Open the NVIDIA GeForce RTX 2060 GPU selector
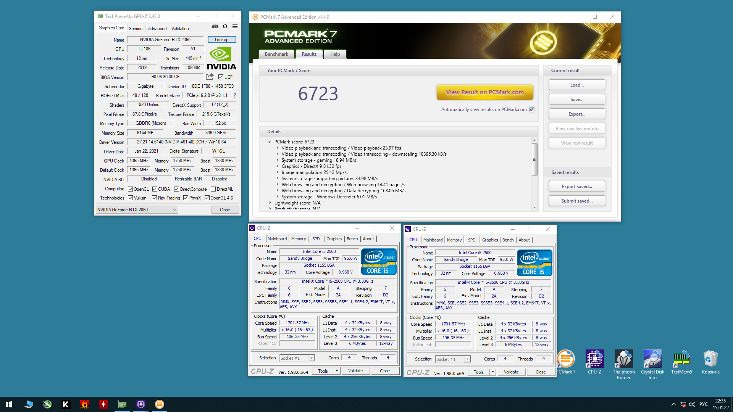Image resolution: width=733 pixels, height=412 pixels. tap(137, 209)
